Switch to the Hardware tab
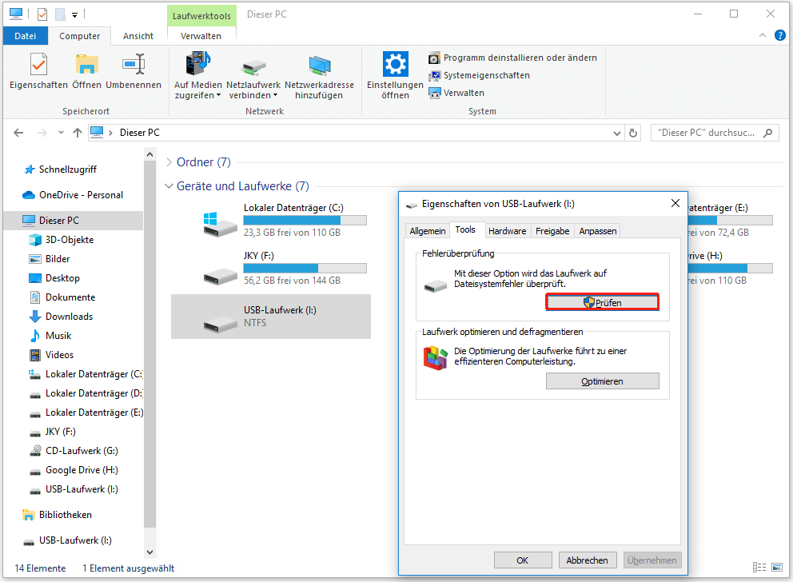 [508, 230]
